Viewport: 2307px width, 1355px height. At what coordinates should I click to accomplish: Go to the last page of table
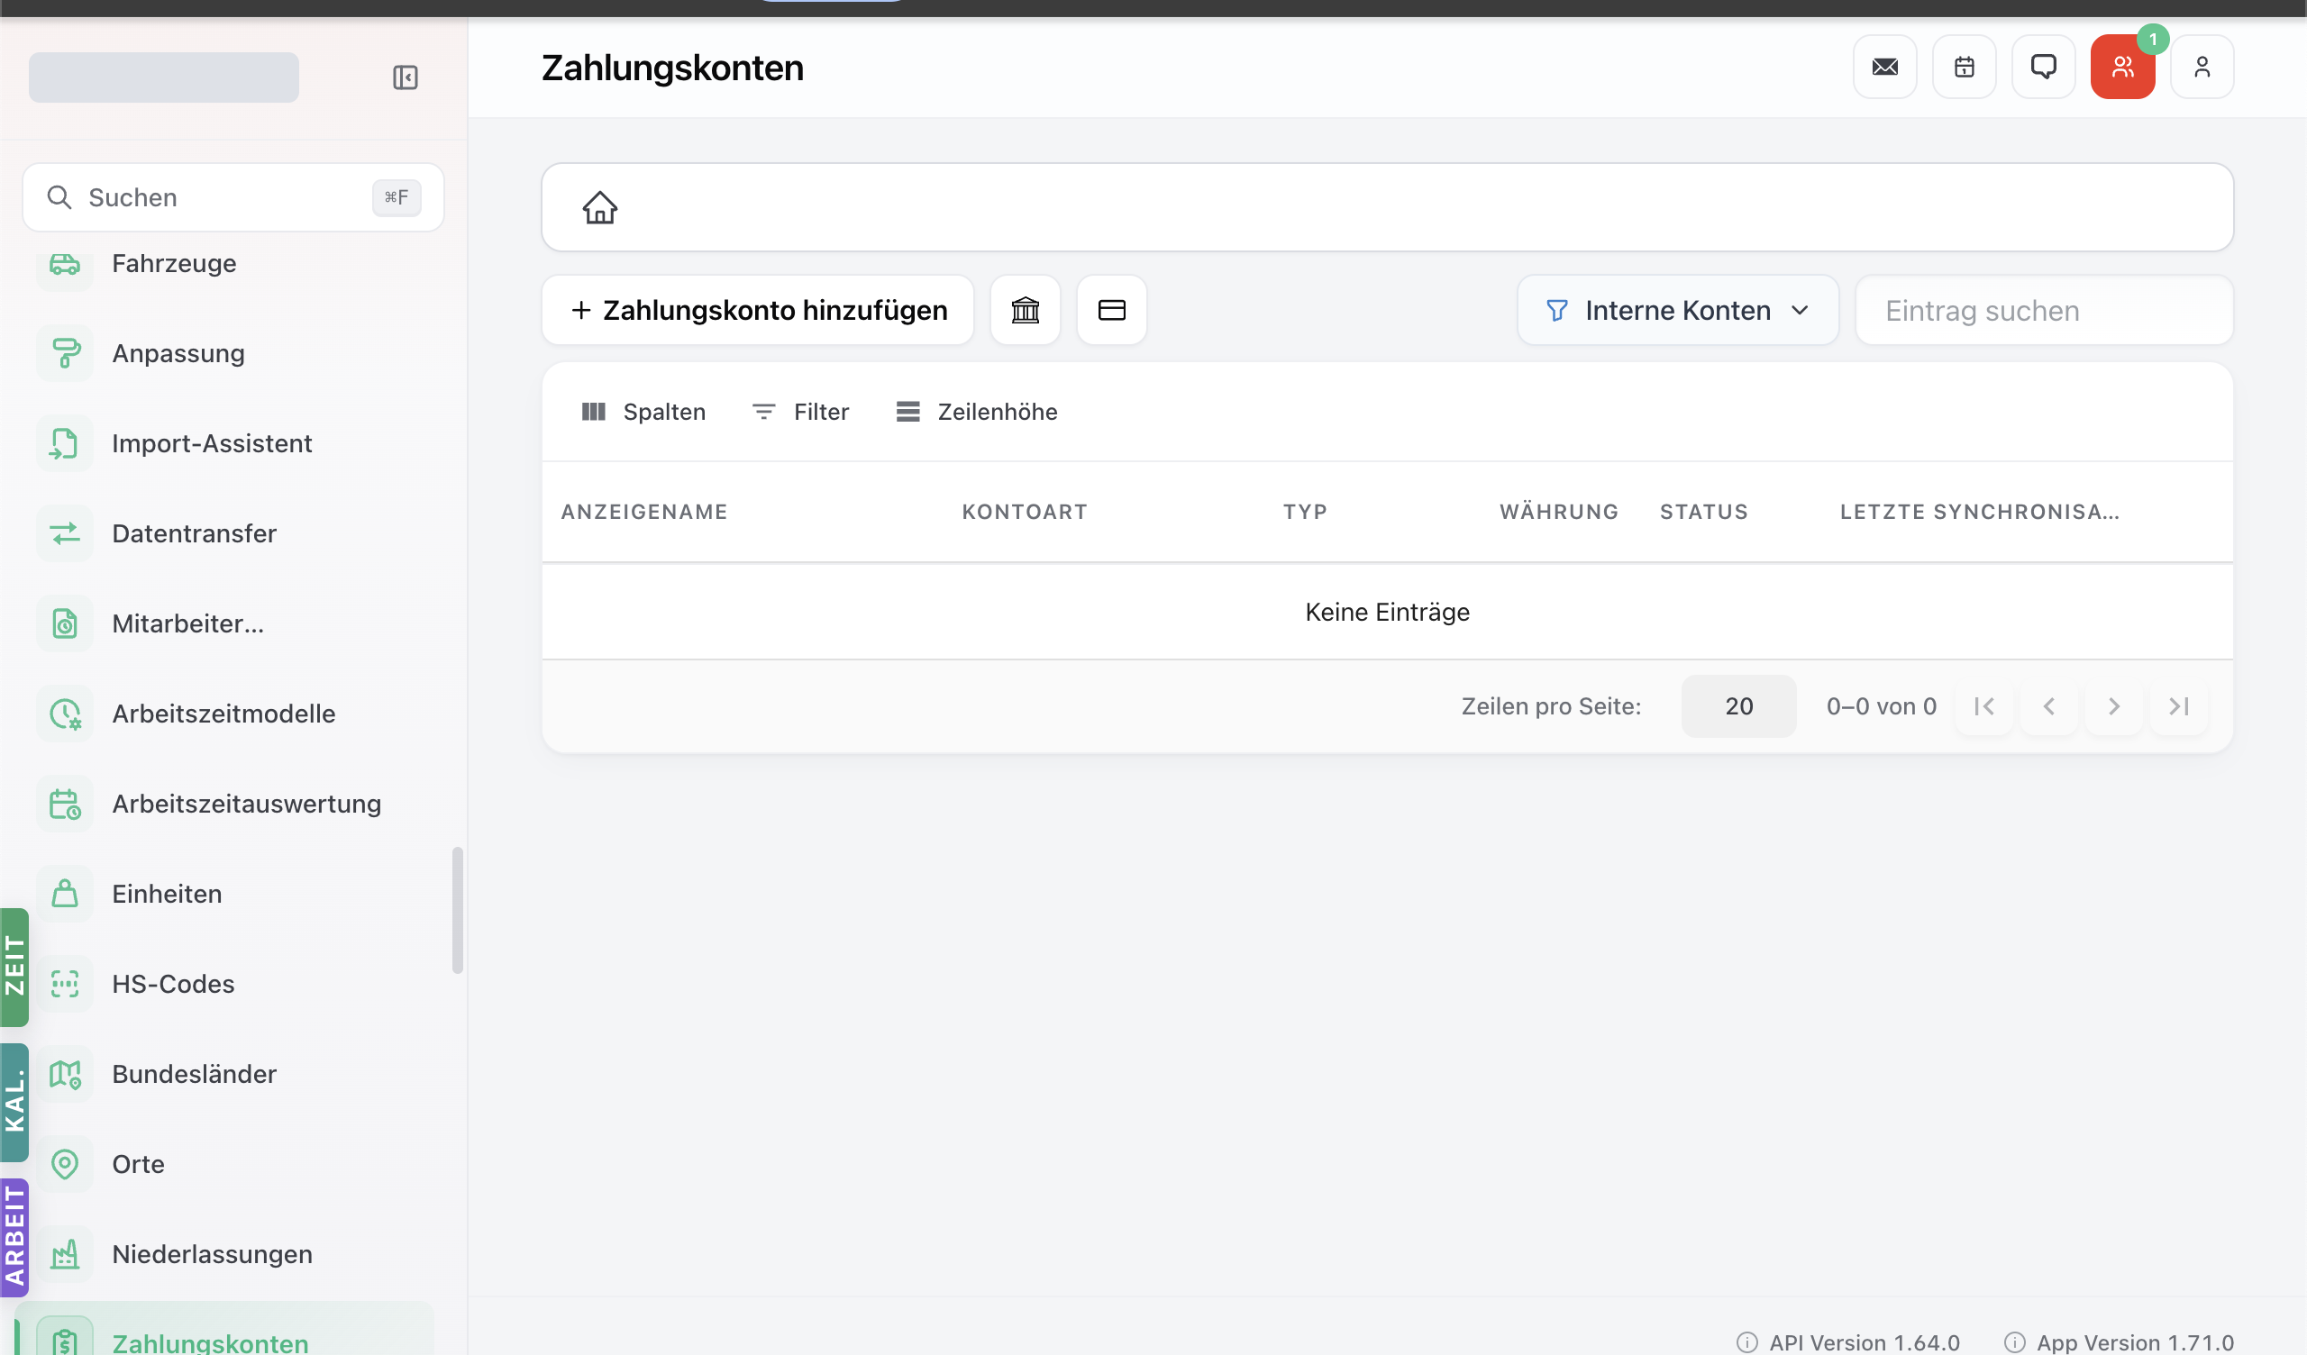[x=2179, y=706]
